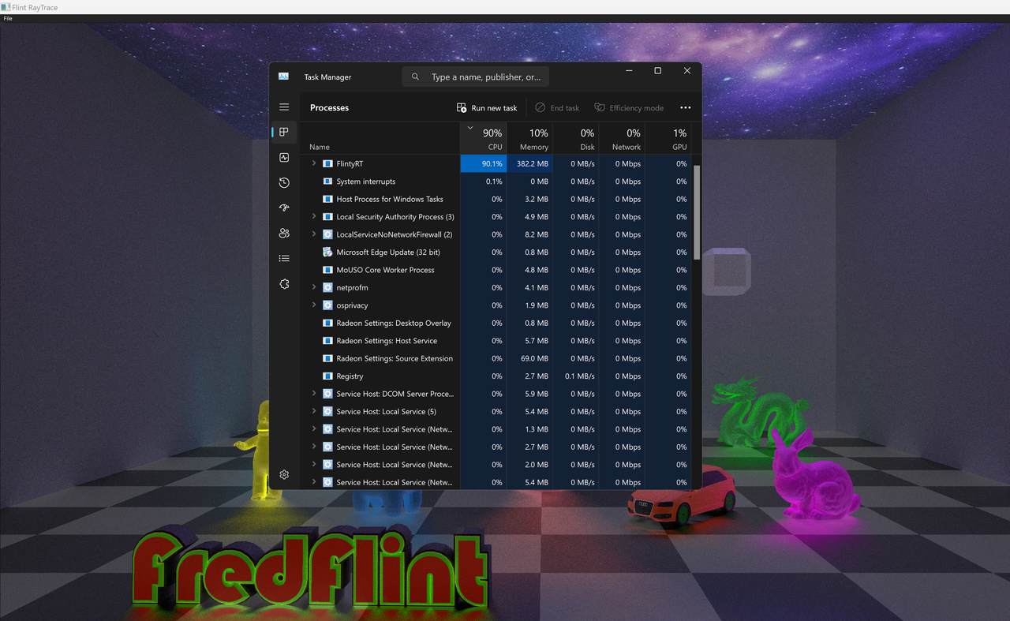Open the Performance page in sidebar
Screen dimensions: 1010x621
tap(284, 158)
